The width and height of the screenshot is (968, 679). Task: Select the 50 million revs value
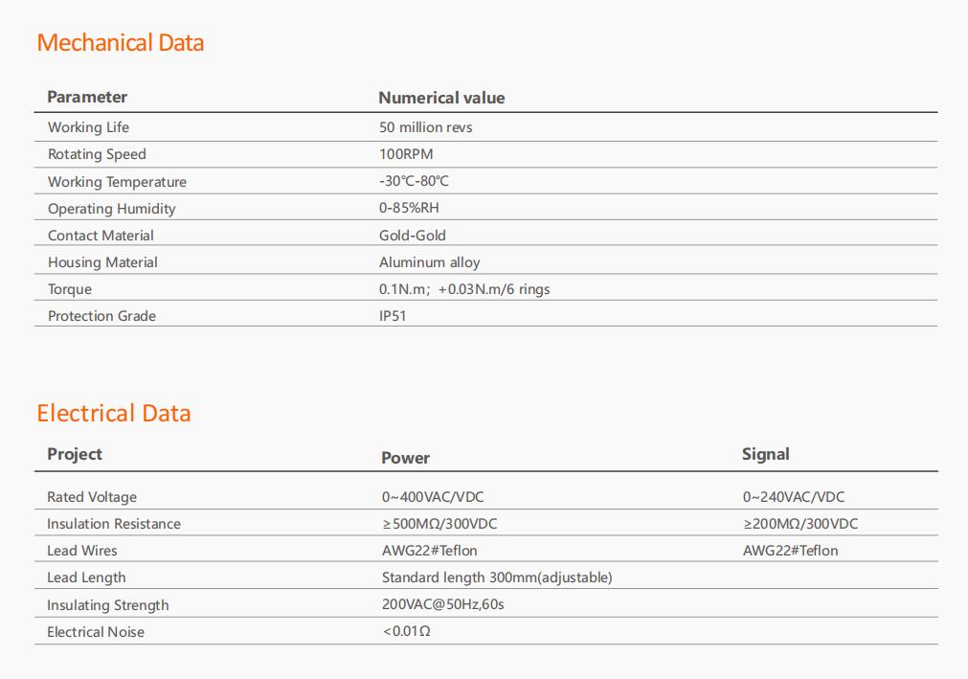tap(425, 127)
